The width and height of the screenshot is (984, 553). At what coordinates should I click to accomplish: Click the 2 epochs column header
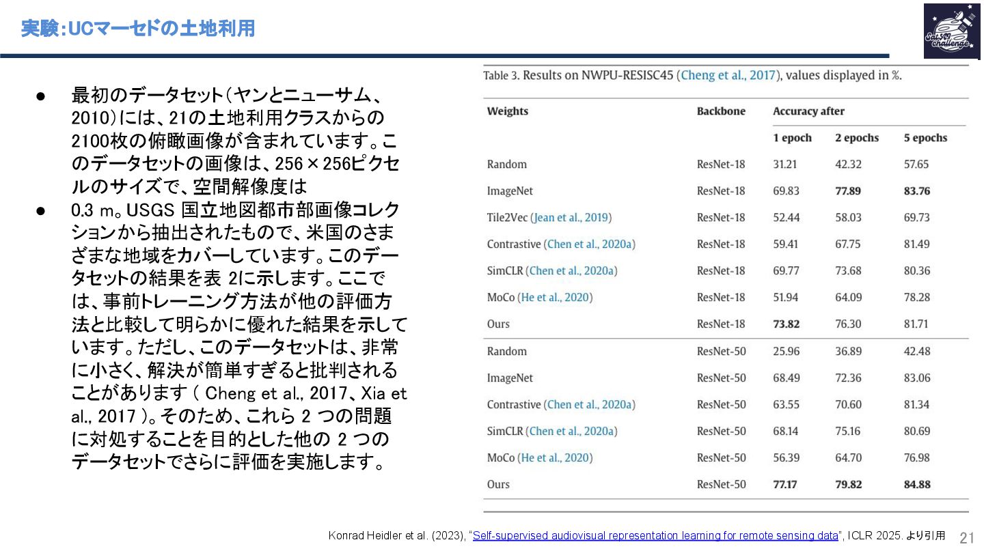tap(857, 138)
